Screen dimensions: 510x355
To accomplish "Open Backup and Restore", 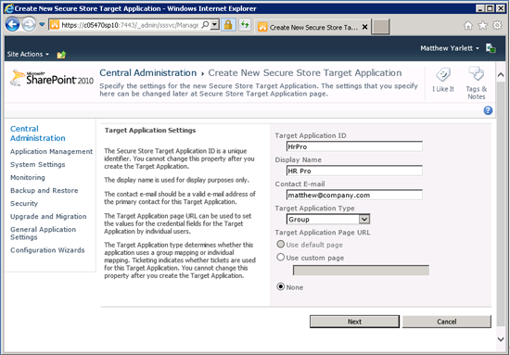I will click(45, 191).
